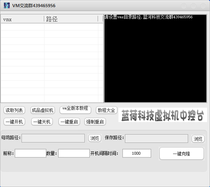
Task: Click the vmx column header
Action: [x=23, y=19]
